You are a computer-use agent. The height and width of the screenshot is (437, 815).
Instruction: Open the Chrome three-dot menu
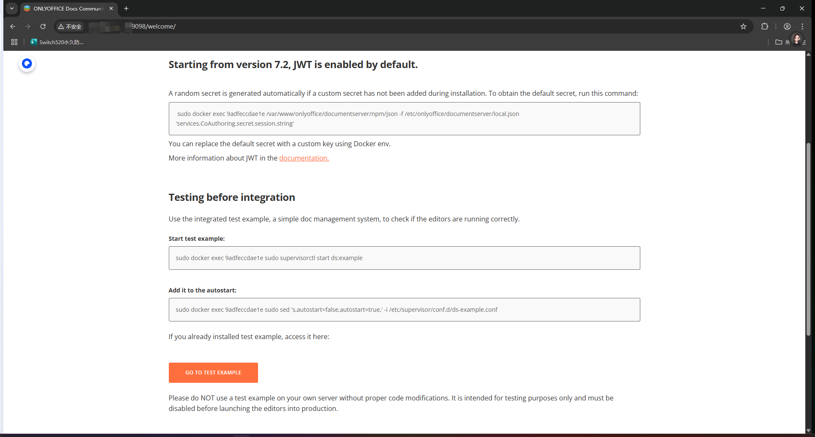[x=802, y=26]
